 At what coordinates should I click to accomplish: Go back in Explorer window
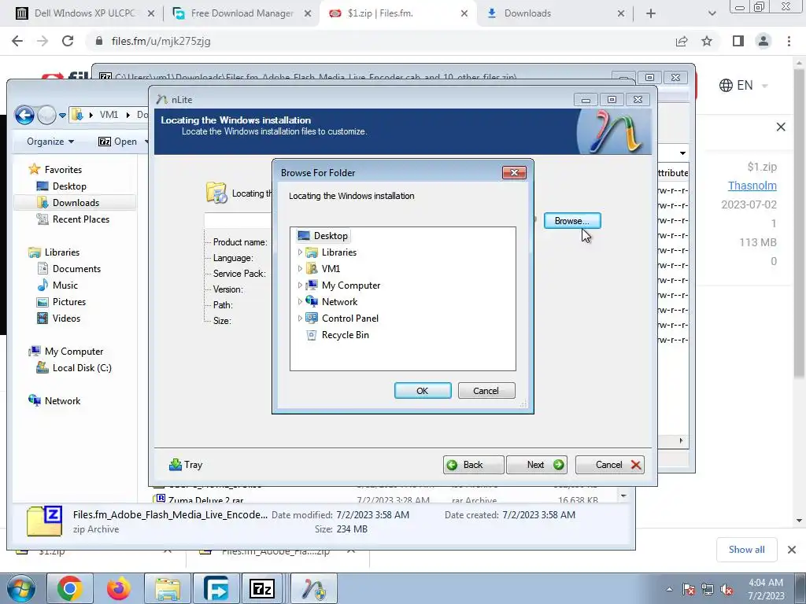(x=24, y=115)
